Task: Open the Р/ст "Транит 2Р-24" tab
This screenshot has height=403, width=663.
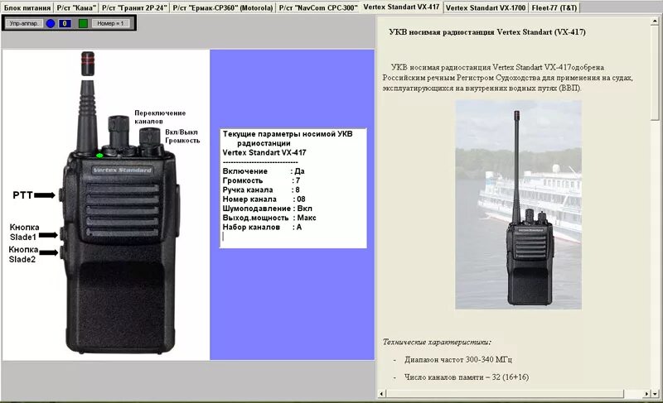Action: (134, 8)
